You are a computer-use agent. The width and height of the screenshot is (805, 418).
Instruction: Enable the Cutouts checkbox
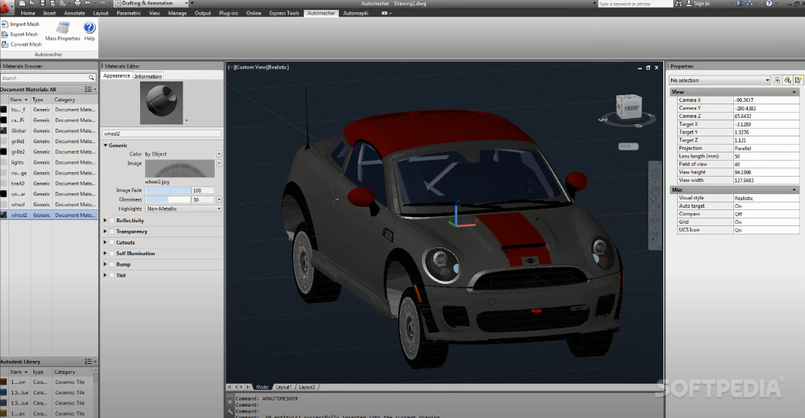111,242
